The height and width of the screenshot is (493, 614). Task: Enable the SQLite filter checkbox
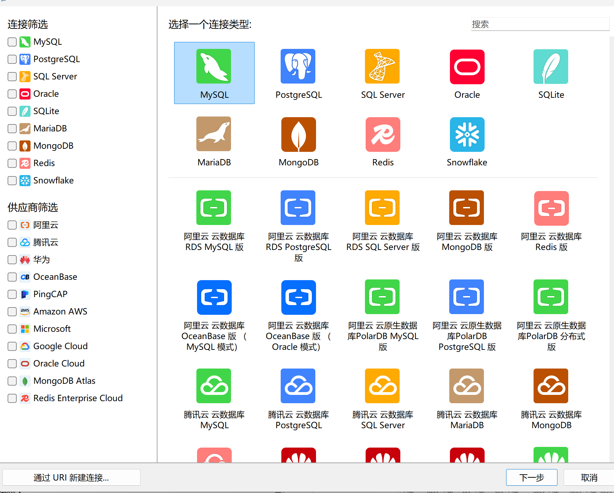click(12, 111)
